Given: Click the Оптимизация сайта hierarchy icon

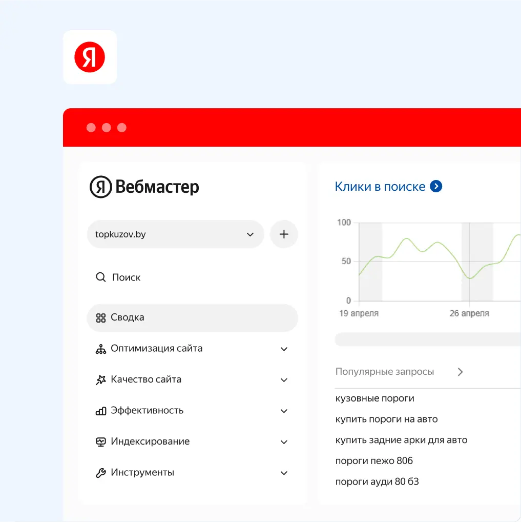Looking at the screenshot, I should 101,348.
